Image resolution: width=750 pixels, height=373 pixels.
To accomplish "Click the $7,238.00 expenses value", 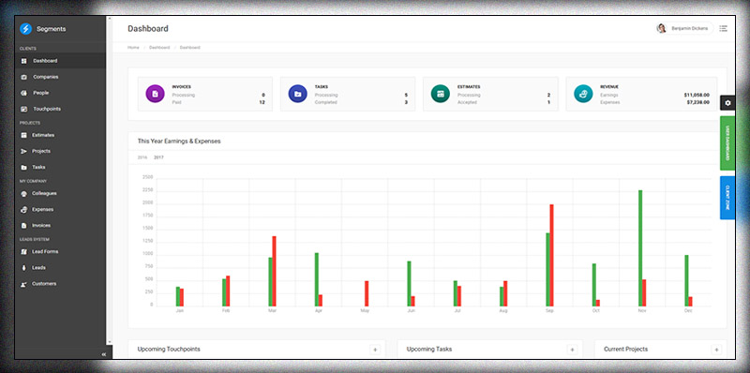I will [697, 103].
